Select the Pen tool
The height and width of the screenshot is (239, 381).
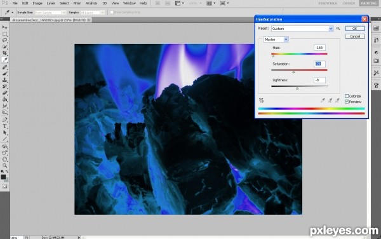(4, 119)
